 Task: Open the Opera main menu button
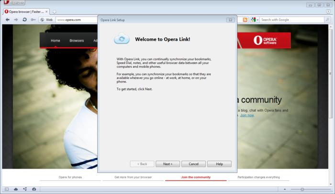click(x=14, y=2)
